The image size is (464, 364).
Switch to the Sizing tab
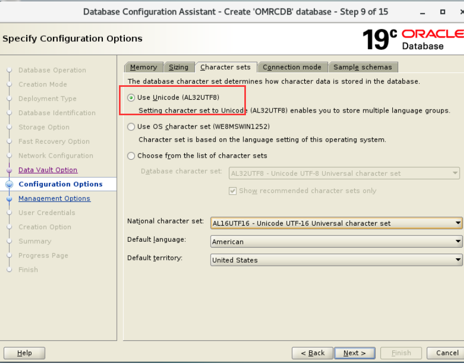click(179, 67)
